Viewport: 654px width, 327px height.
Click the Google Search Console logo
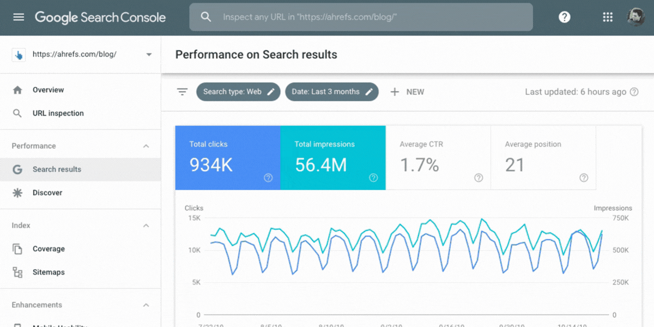coord(100,17)
